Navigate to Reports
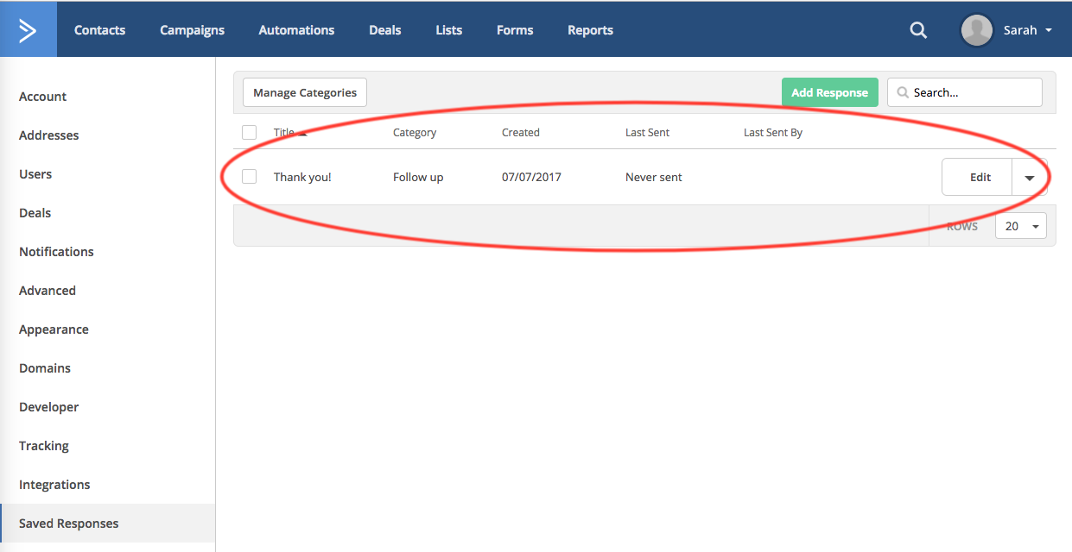This screenshot has width=1072, height=552. click(x=590, y=30)
